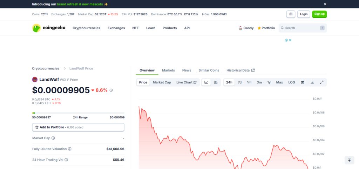359x169 pixels.
Task: Click the slash shortcut key in search
Action: coord(322,28)
